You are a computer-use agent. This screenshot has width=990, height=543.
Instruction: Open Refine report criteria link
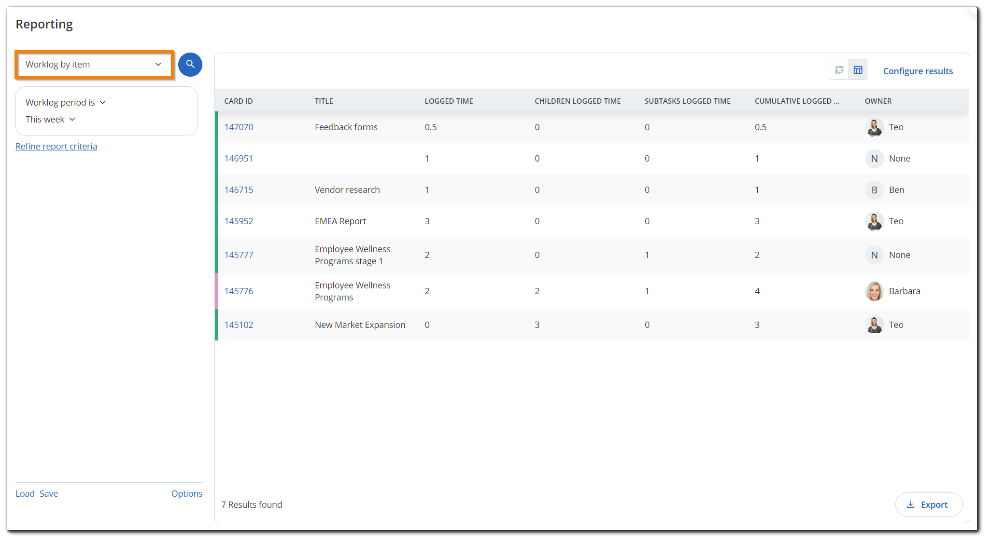(56, 147)
